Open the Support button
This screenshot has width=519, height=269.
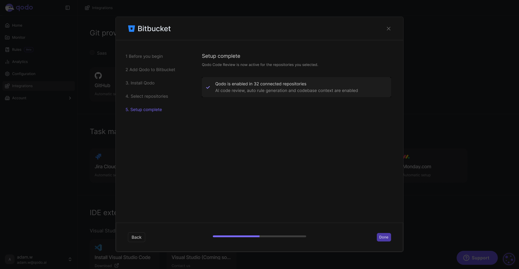(477, 258)
